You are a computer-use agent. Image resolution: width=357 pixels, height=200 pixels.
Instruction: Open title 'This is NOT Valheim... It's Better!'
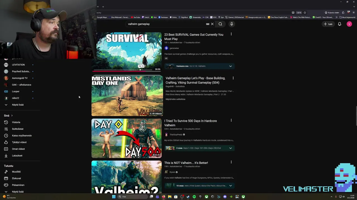coord(186,163)
